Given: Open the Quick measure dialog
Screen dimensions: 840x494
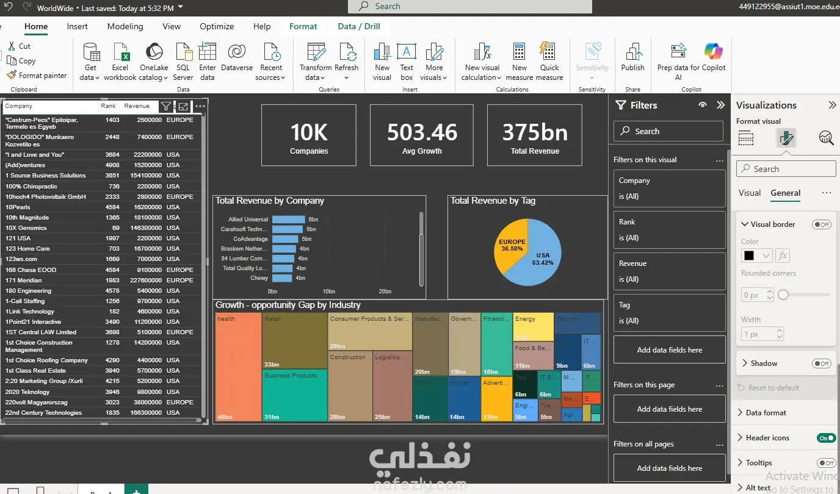Looking at the screenshot, I should (x=549, y=62).
